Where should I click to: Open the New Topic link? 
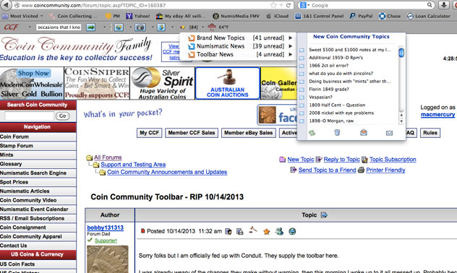[301, 160]
